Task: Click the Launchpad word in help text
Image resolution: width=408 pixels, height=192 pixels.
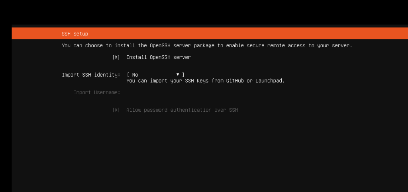Action: coord(270,81)
